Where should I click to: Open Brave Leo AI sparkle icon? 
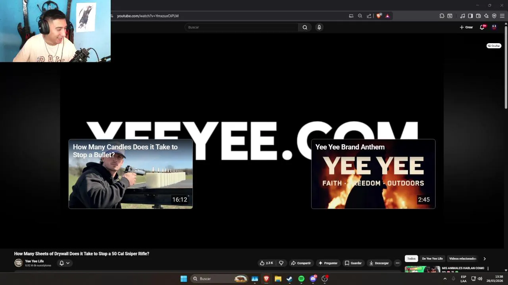(x=486, y=16)
